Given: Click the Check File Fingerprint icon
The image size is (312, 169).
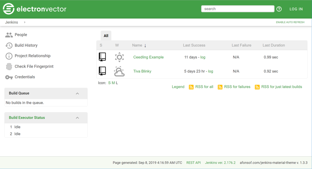Looking at the screenshot, I should (9, 67).
